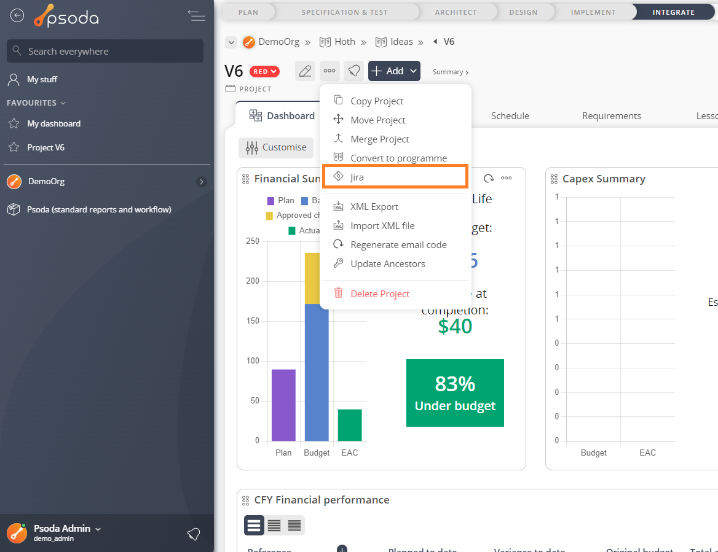
Task: Click Capex Summary widget drag handle
Action: (554, 179)
